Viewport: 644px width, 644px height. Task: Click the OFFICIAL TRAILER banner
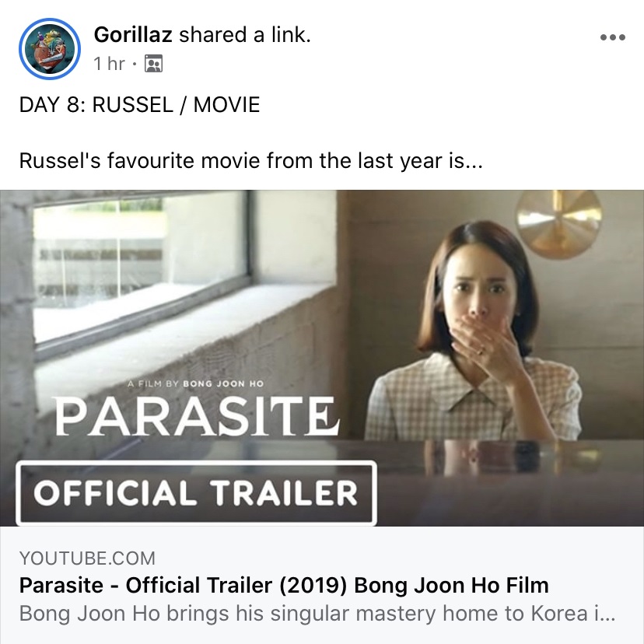(x=196, y=493)
